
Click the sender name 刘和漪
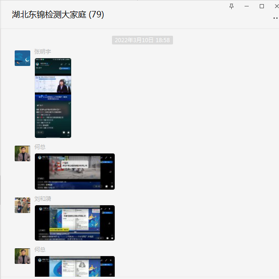(42, 199)
